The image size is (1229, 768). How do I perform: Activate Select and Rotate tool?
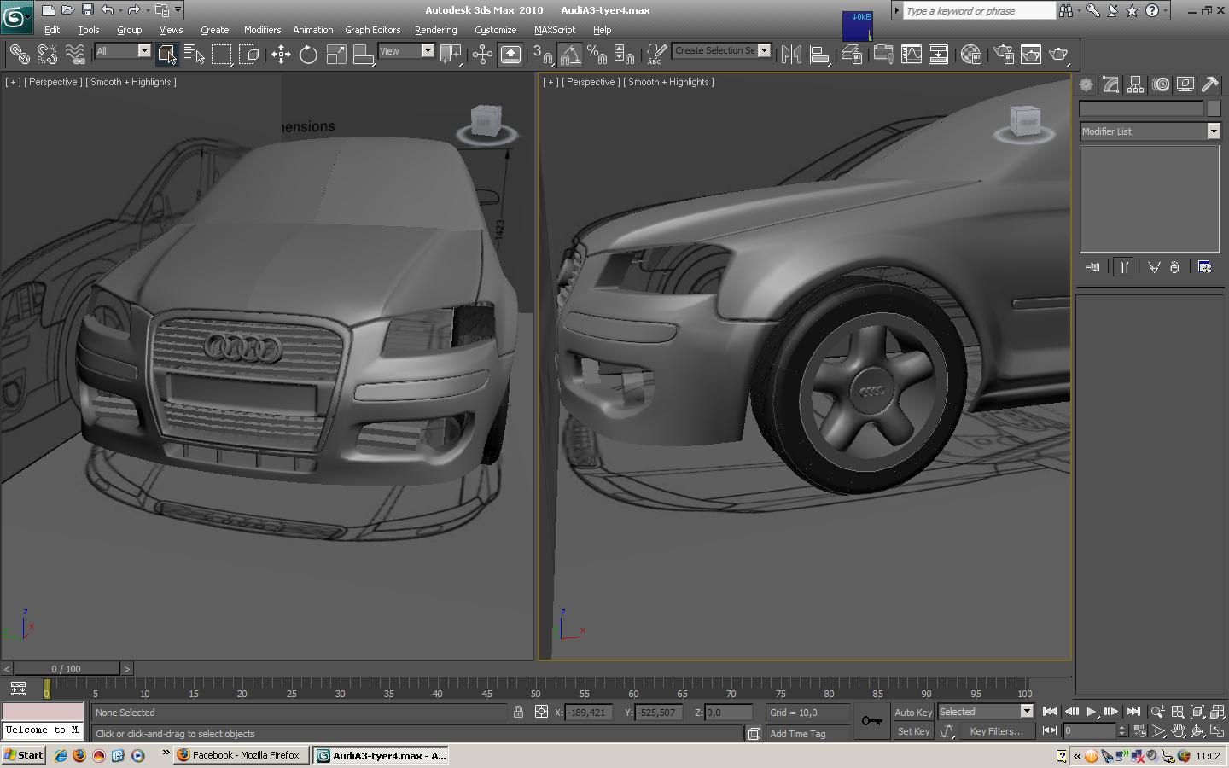coord(308,55)
